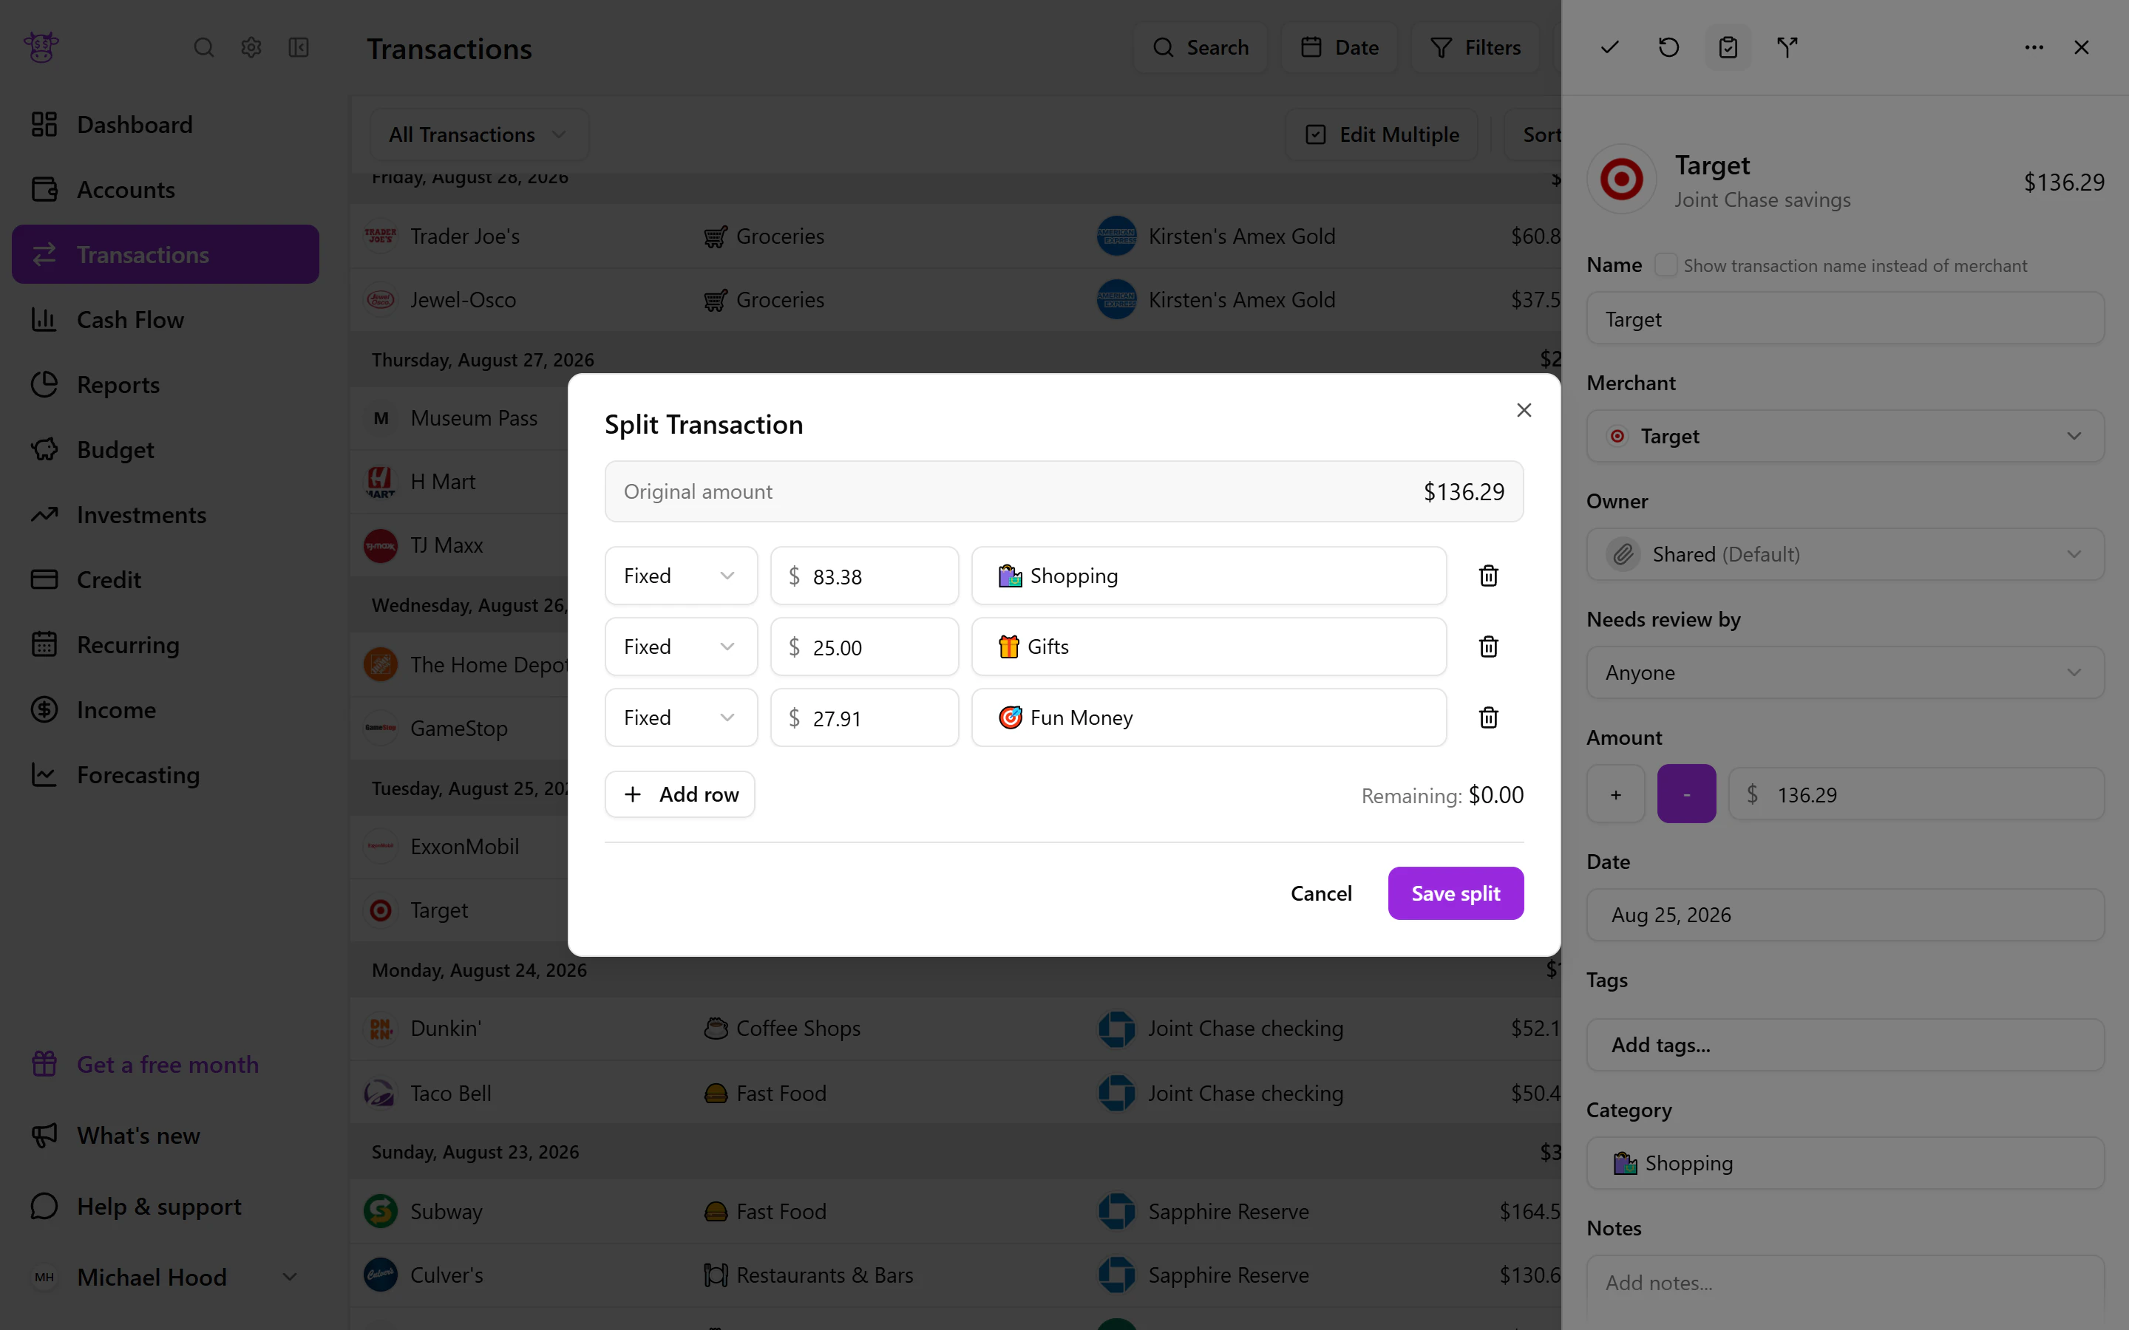Open Fixed type dropdown for Fun Money row
Viewport: 2129px width, 1330px height.
tap(680, 717)
